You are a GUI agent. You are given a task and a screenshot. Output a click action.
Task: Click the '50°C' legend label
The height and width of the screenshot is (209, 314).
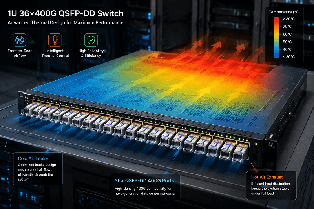tap(287, 42)
